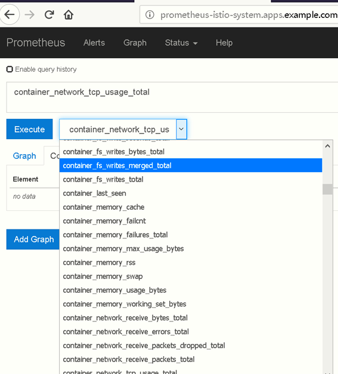Open the Graph nav item
This screenshot has width=338, height=374.
click(135, 42)
